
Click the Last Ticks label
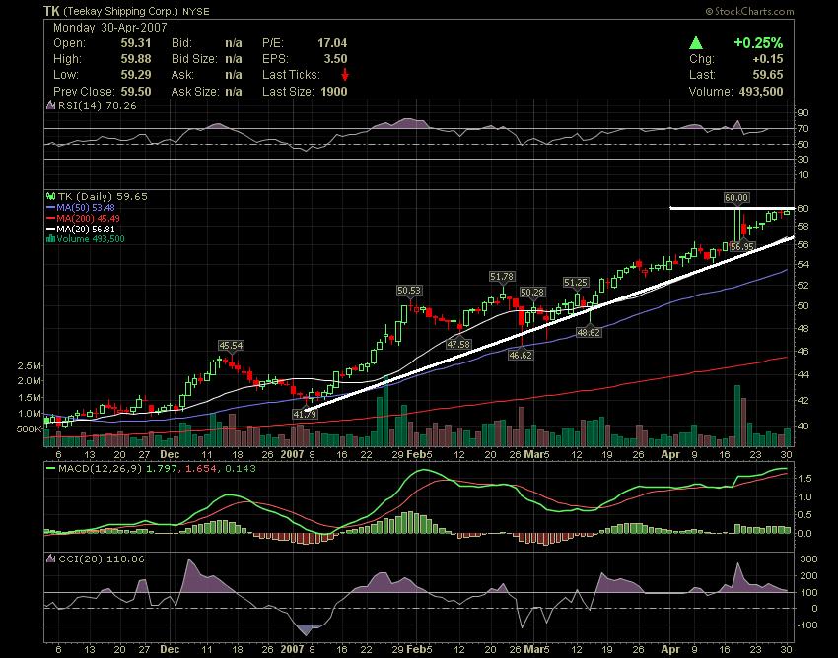click(291, 74)
